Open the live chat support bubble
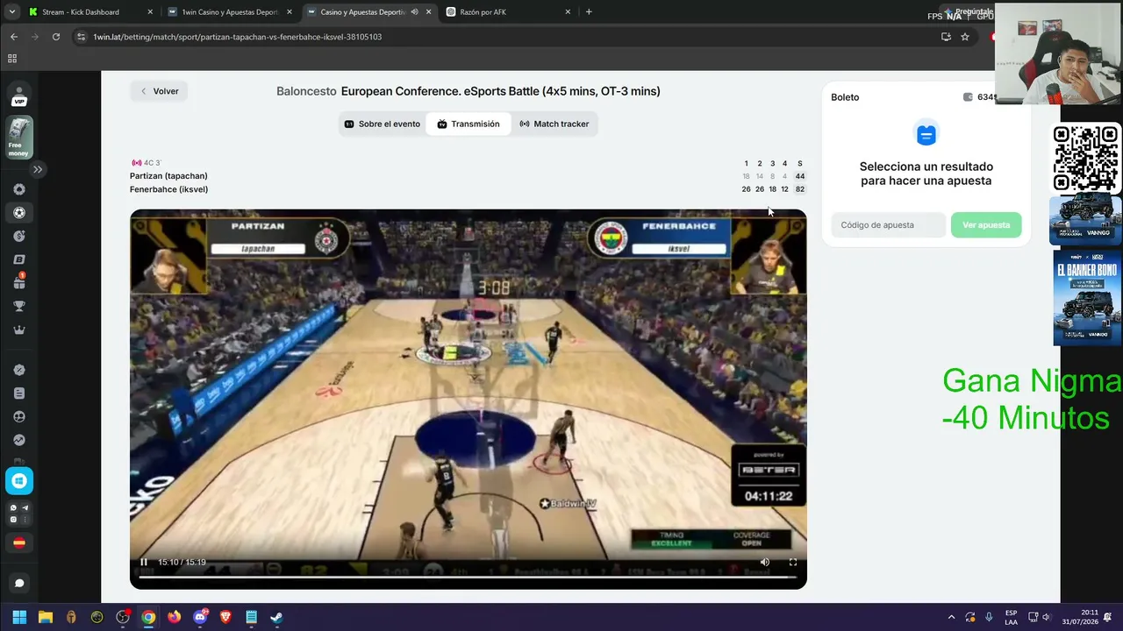The width and height of the screenshot is (1123, 631). [19, 584]
